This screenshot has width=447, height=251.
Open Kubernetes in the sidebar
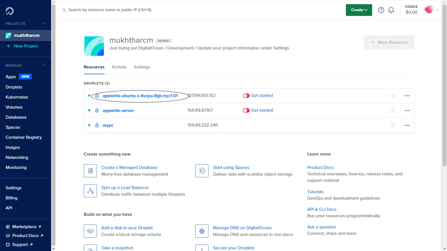(17, 97)
